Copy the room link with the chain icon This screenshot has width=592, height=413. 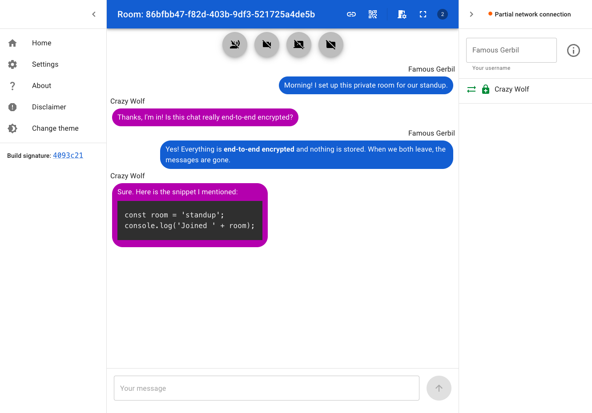click(351, 14)
